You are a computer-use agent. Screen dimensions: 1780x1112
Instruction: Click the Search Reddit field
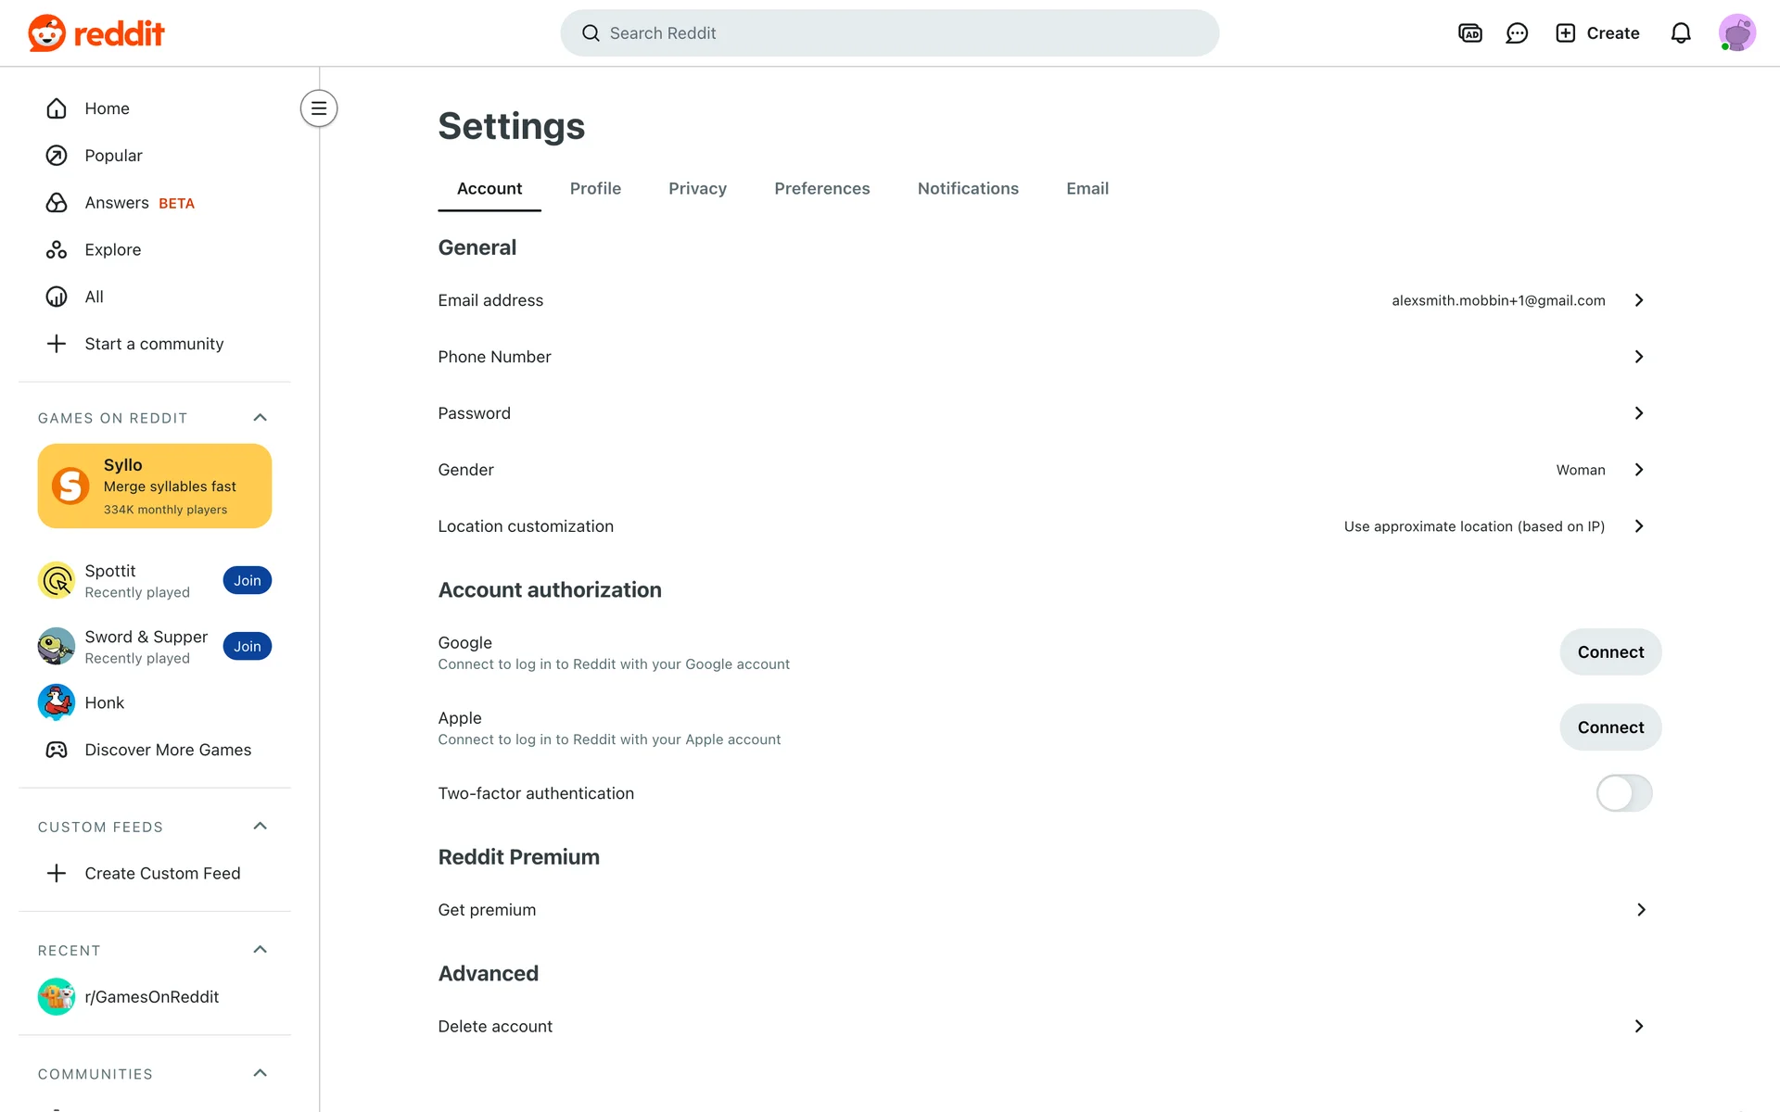[889, 33]
